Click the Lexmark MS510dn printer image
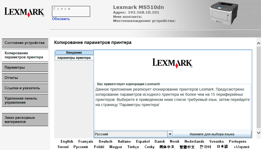The width and height of the screenshot is (261, 150). click(x=224, y=13)
